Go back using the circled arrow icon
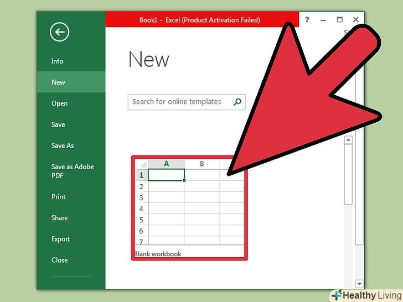This screenshot has width=403, height=302. click(59, 32)
